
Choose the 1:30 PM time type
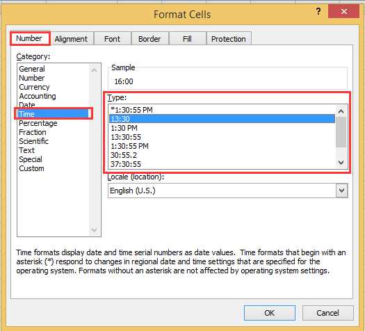222,128
